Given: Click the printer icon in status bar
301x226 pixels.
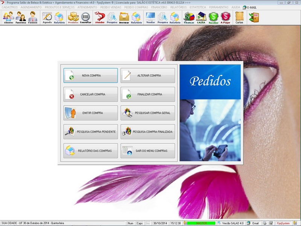Looking at the screenshot, I should pos(265,223).
